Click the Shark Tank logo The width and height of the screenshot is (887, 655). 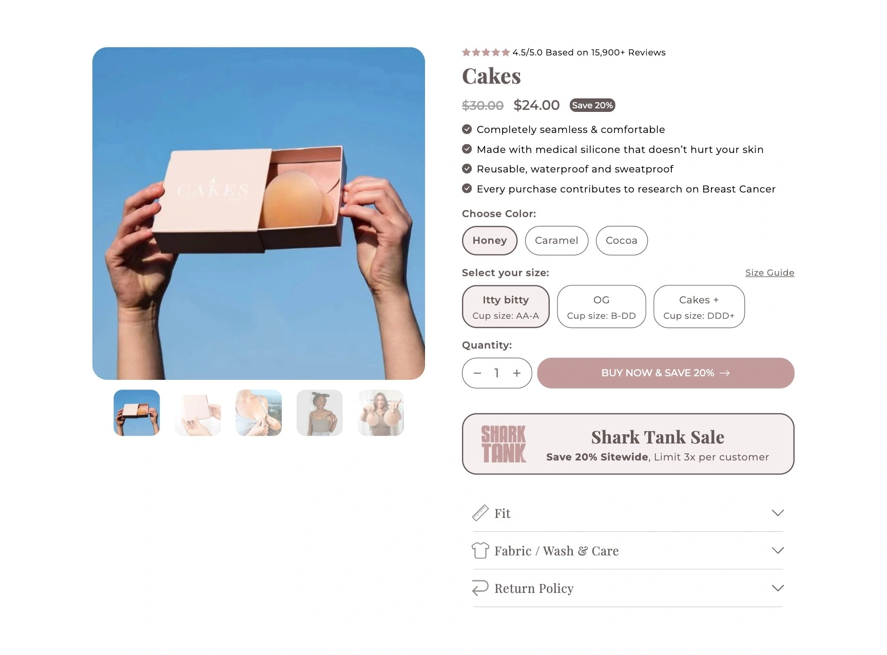[504, 444]
